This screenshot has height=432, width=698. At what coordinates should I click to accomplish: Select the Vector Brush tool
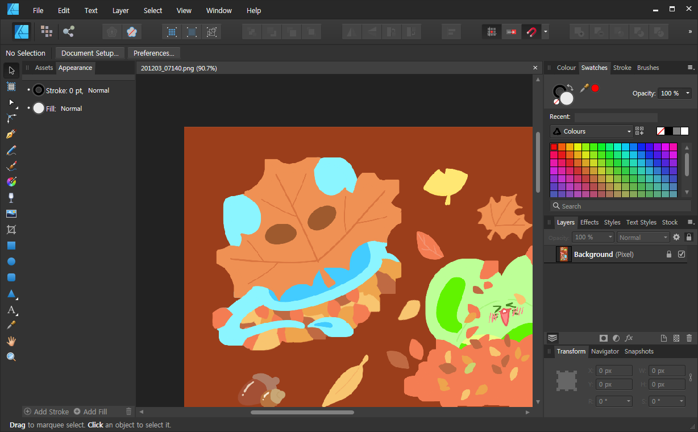point(11,166)
